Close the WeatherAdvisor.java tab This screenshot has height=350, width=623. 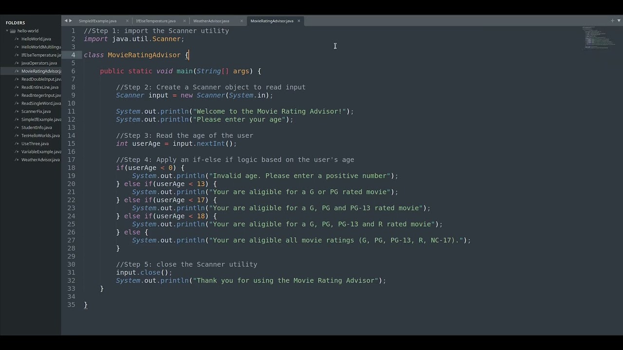tap(242, 21)
